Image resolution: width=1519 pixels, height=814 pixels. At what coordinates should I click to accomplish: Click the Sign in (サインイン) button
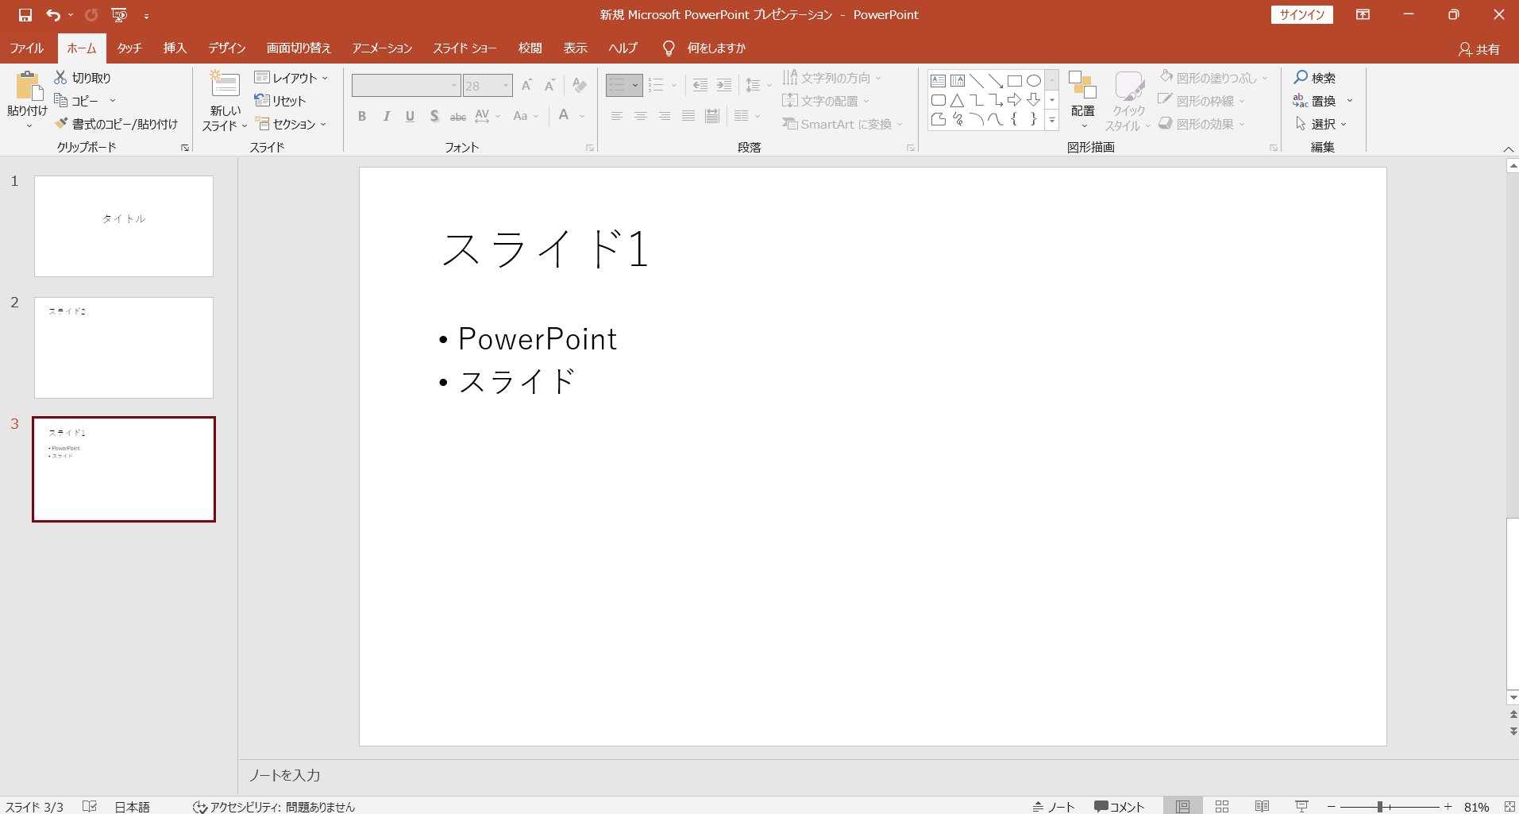coord(1301,14)
